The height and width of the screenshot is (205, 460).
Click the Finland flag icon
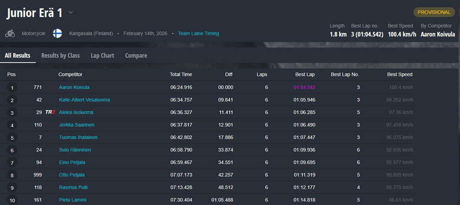point(57,33)
